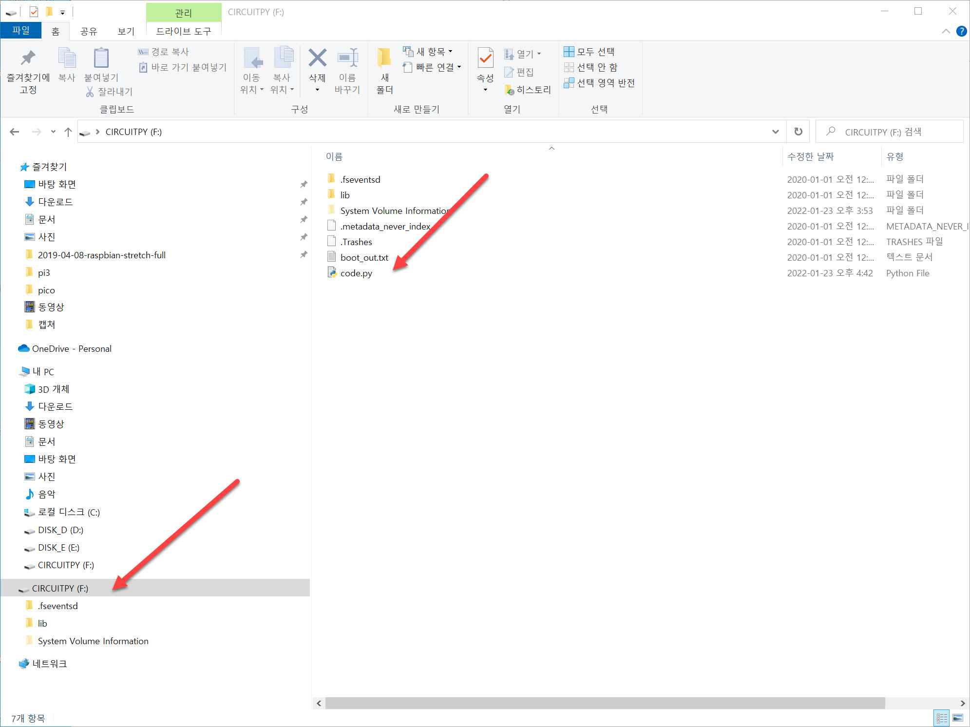970x727 pixels.
Task: Switch to large icons view in status bar
Action: click(957, 718)
